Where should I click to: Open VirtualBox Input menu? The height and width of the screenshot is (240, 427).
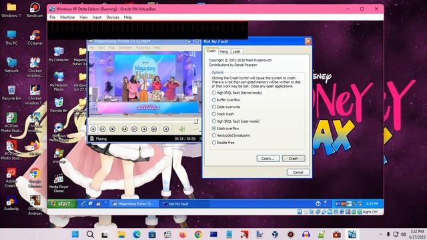point(97,17)
